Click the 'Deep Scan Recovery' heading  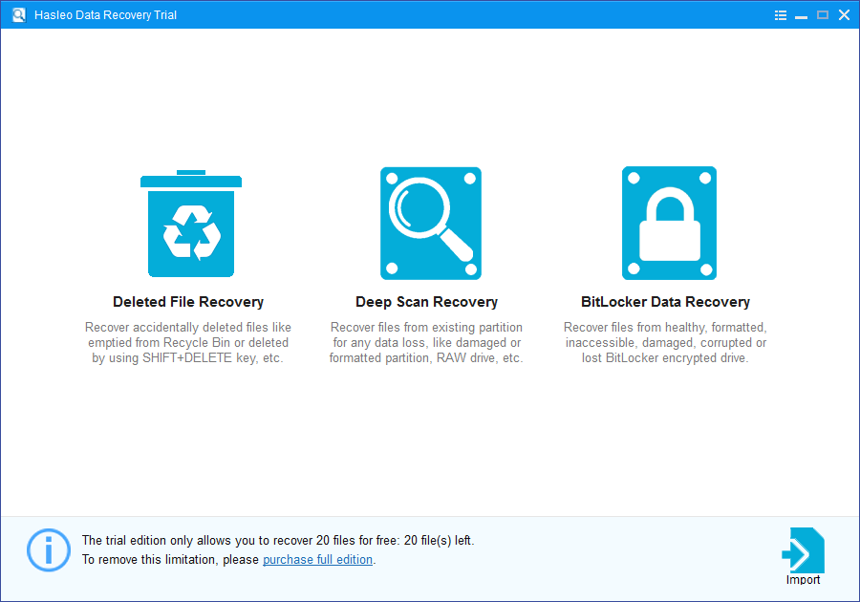pos(426,301)
